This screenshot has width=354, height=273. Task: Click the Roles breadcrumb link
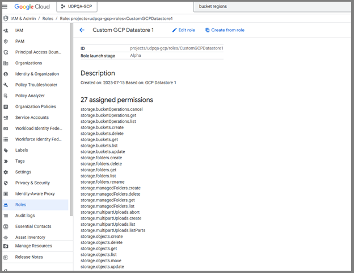click(x=47, y=18)
